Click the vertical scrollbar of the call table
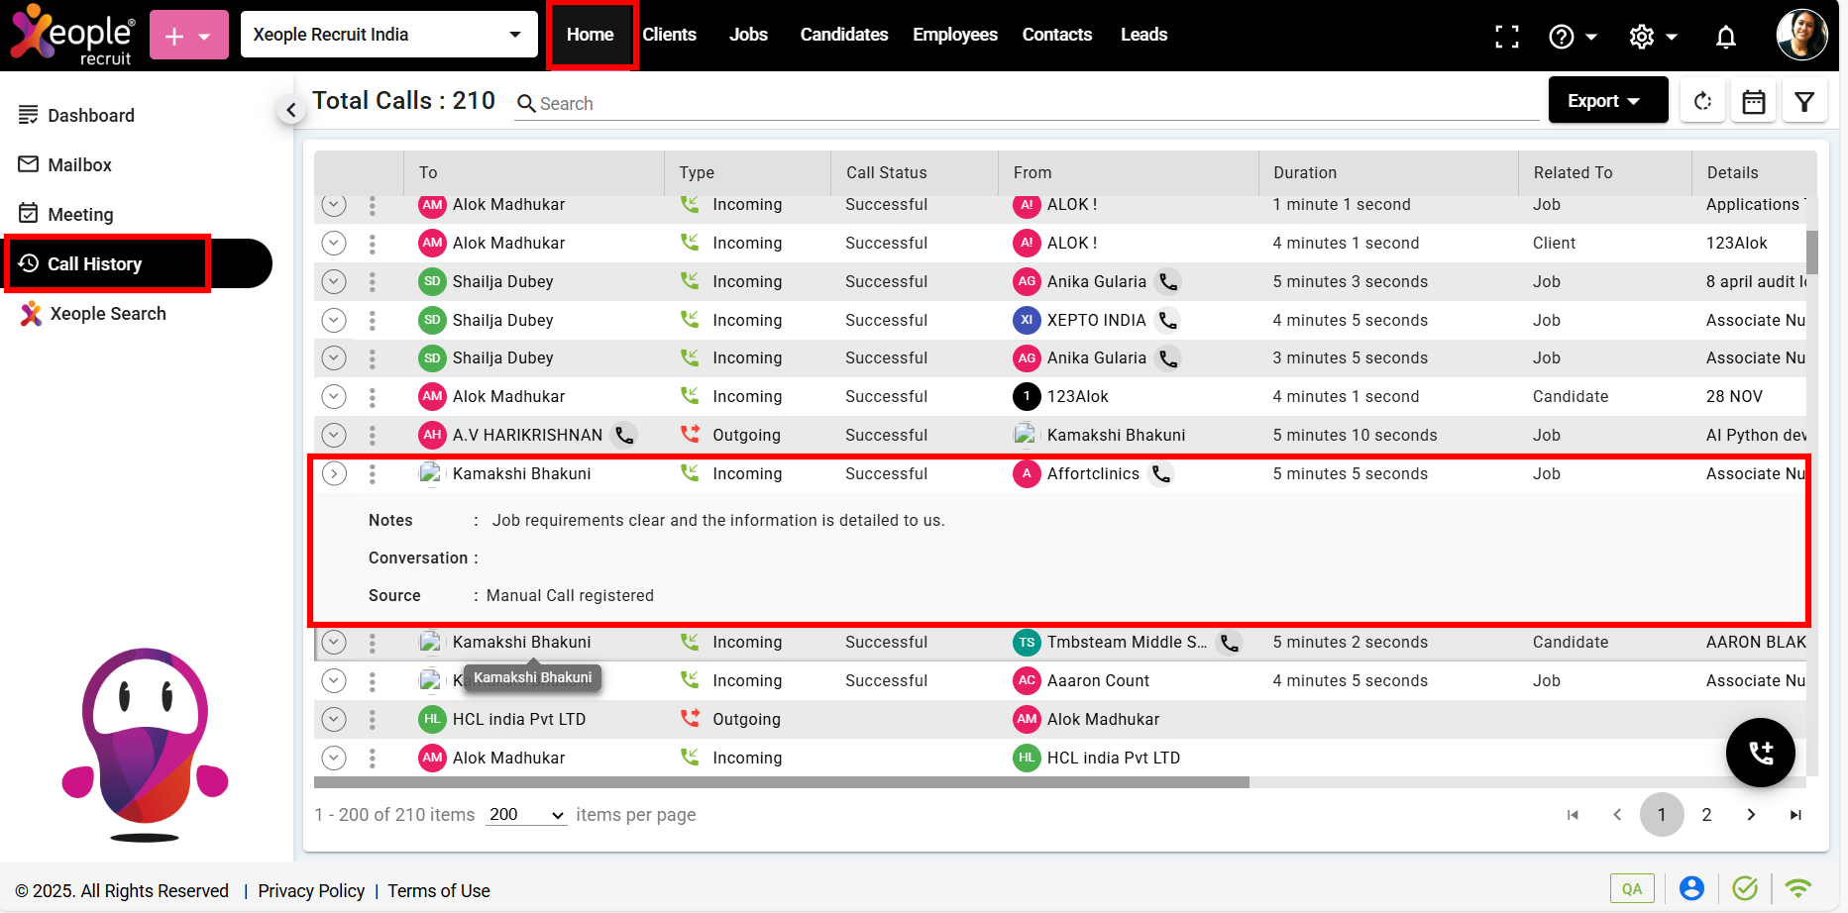1848x913 pixels. [1812, 252]
